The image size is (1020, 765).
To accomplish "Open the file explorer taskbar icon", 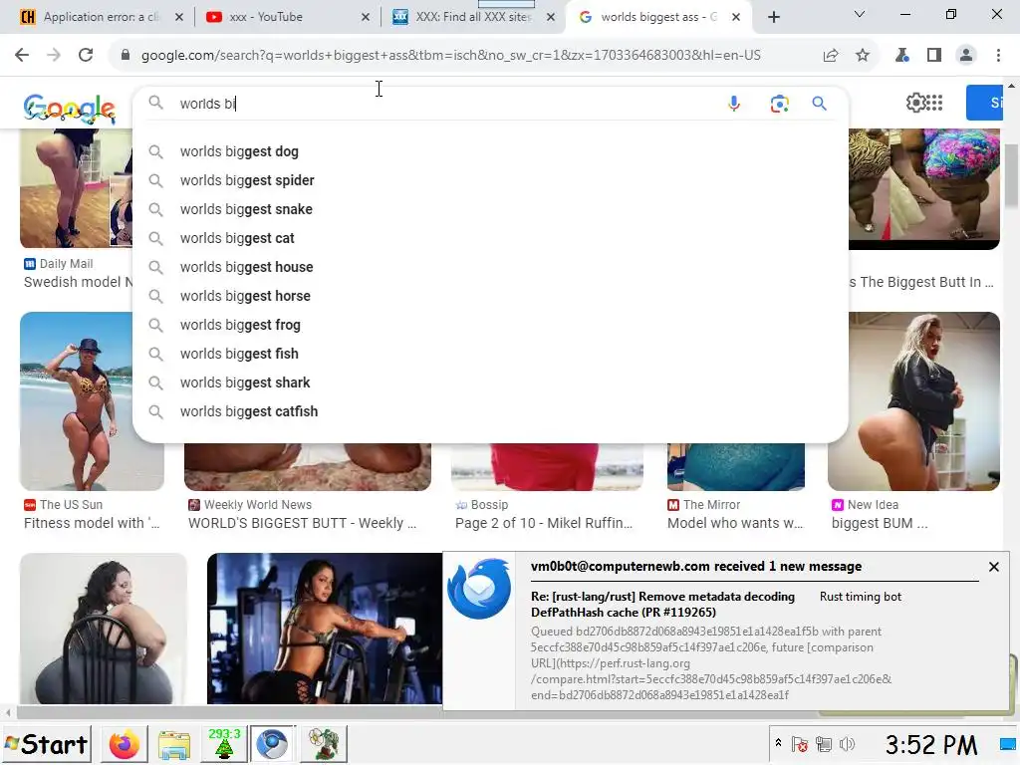I will point(174,744).
